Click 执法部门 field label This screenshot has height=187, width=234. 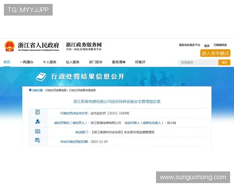click(x=82, y=132)
